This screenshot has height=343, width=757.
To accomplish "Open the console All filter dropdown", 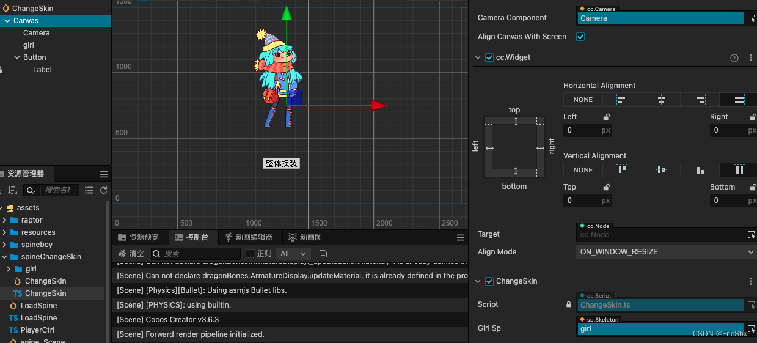I will (x=293, y=254).
